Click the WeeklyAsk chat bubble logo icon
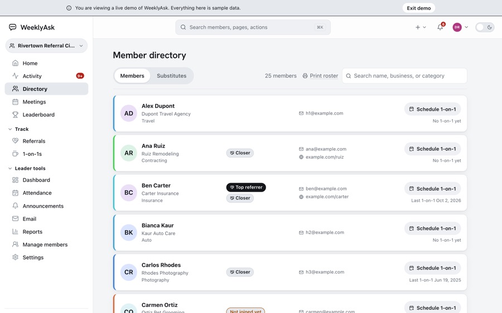 12,27
